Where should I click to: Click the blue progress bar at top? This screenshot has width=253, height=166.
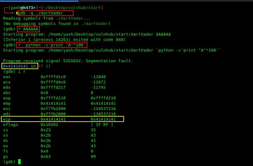(x=39, y=1)
